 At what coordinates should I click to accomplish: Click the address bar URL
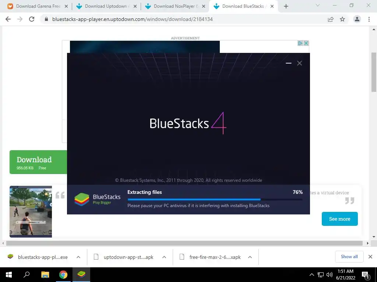[x=133, y=19]
